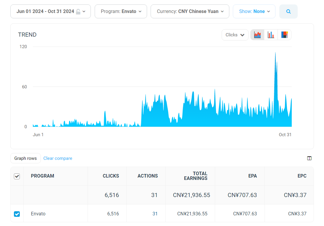Click the magnifying glass search button
The image size is (324, 226).
[288, 12]
